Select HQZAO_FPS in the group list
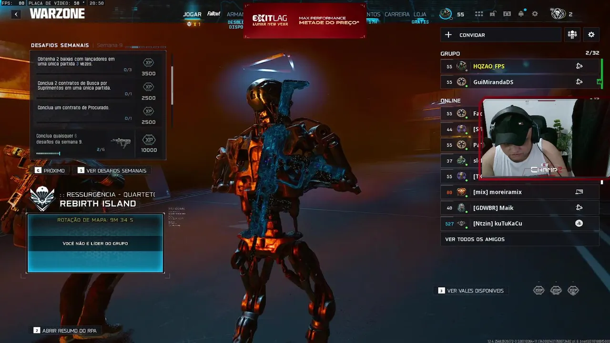Image resolution: width=610 pixels, height=343 pixels. coord(519,66)
